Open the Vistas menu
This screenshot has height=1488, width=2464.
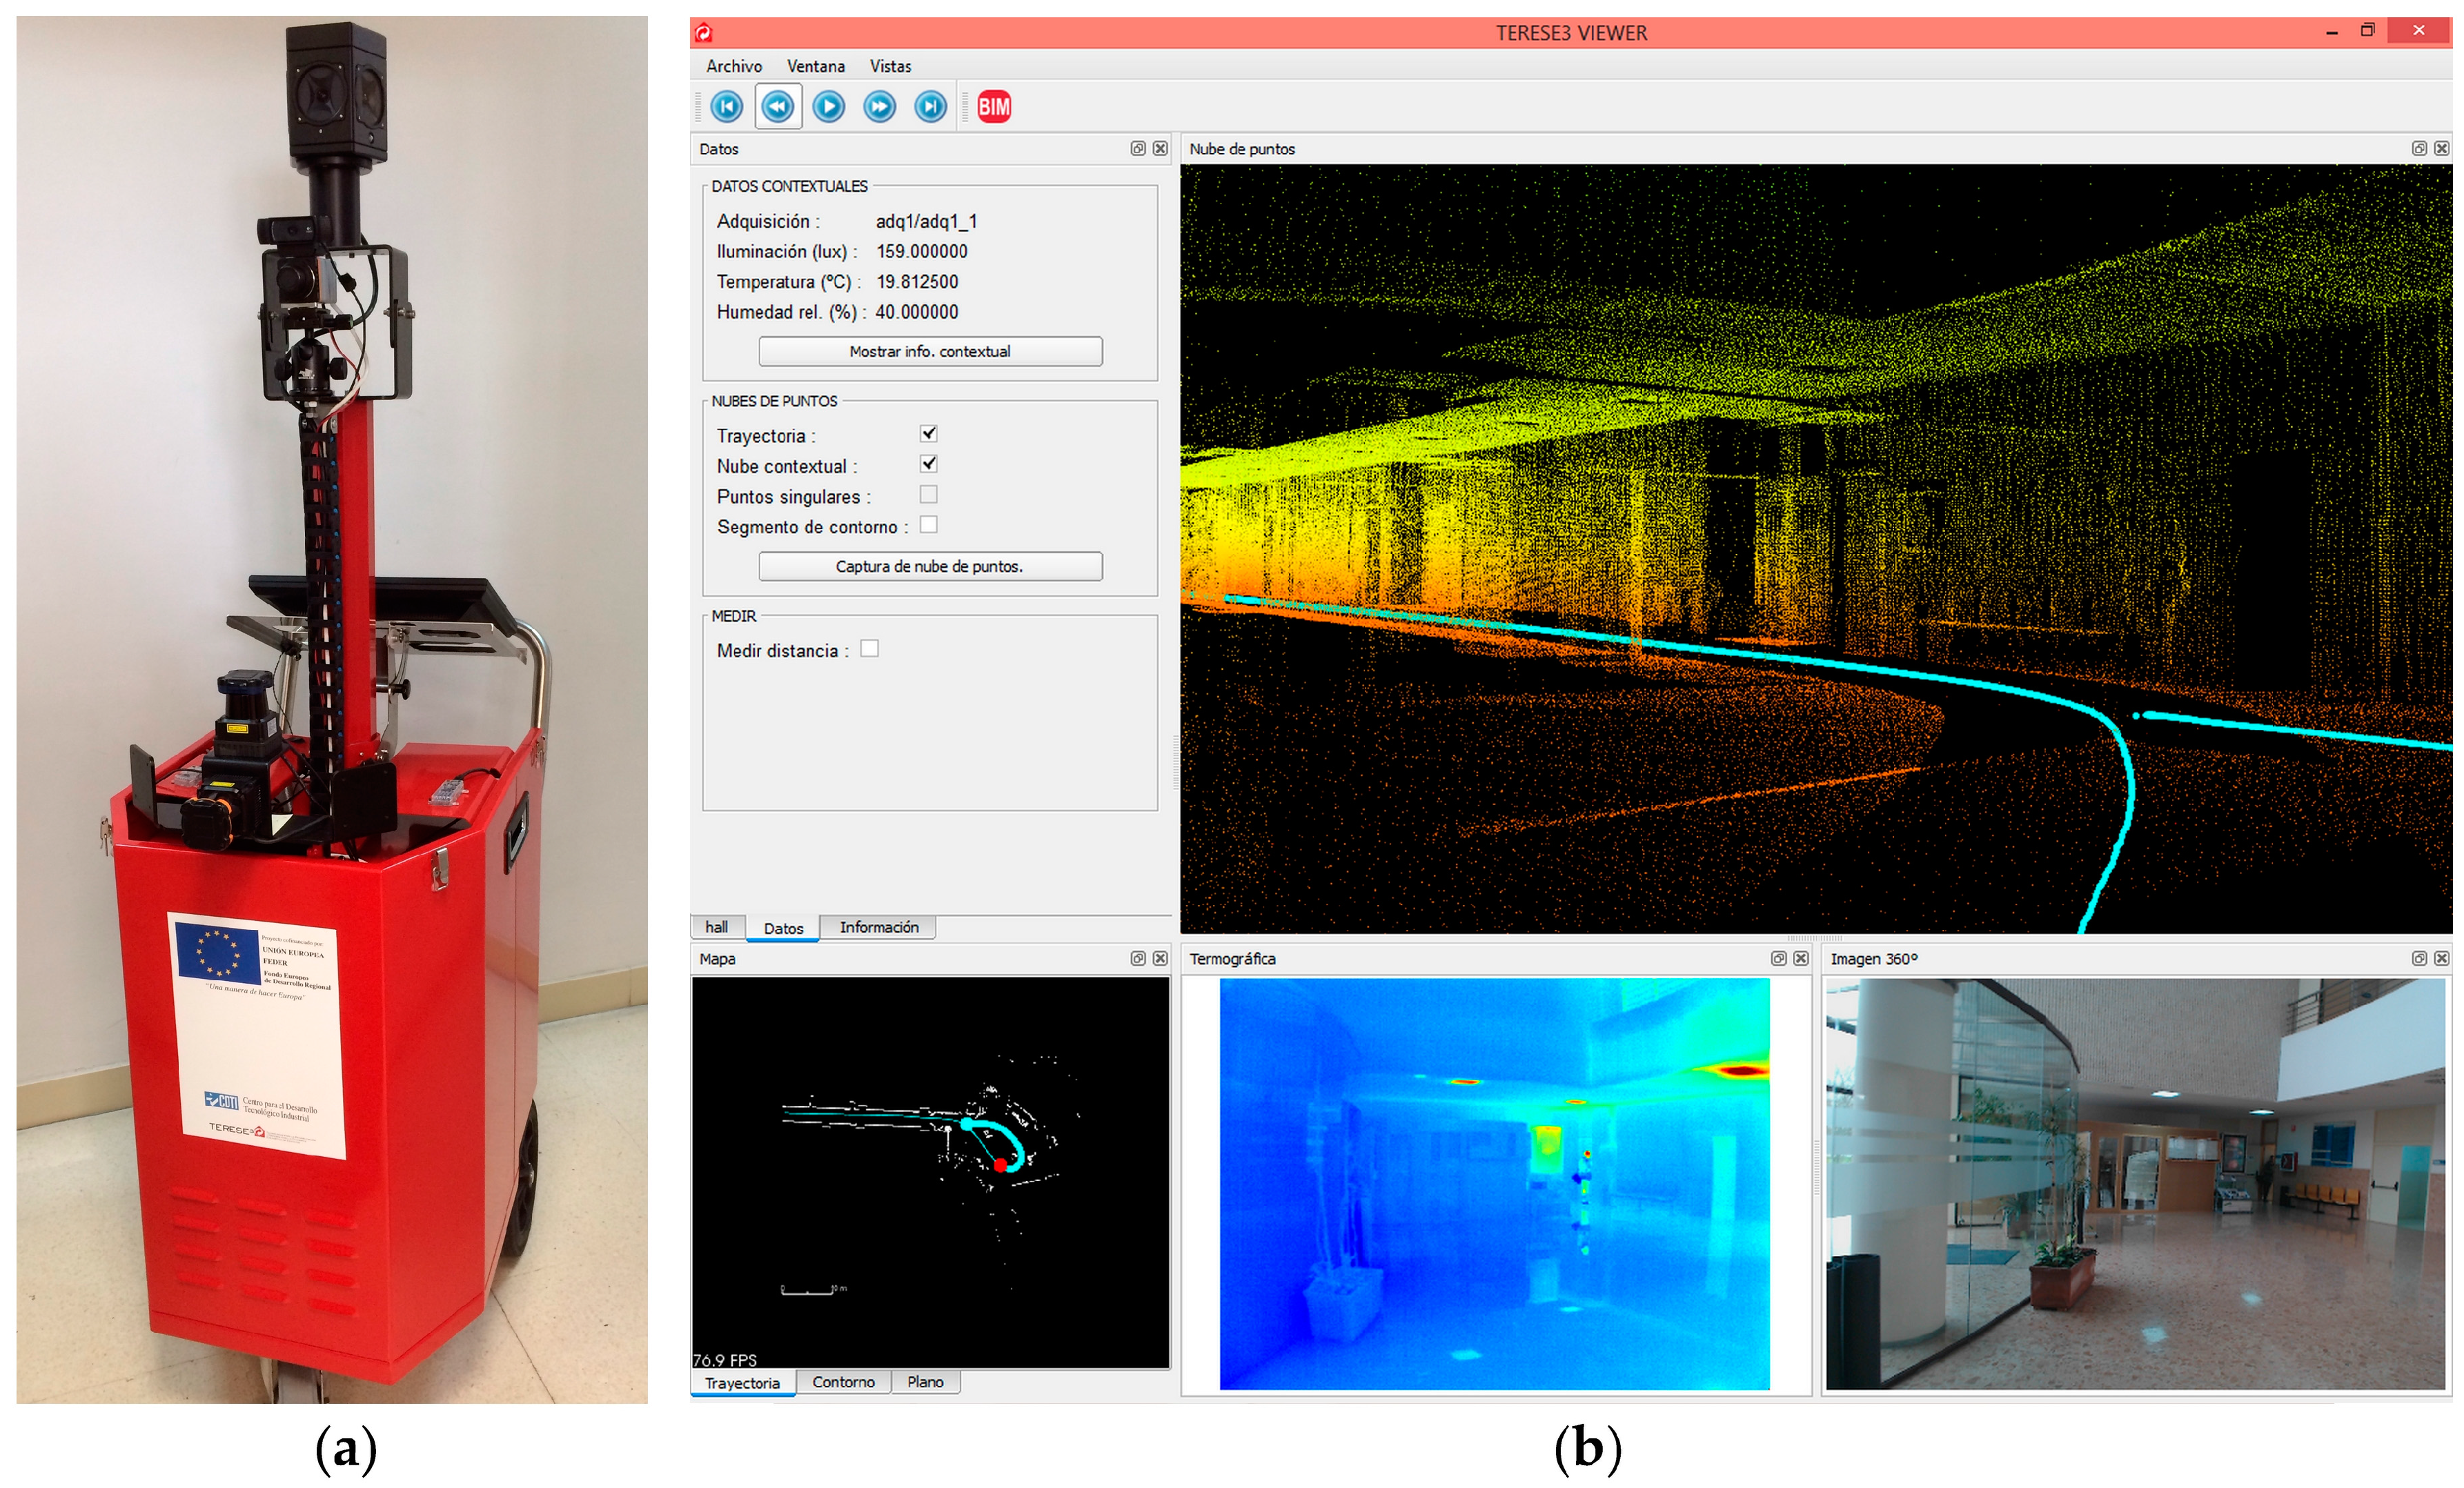coord(890,66)
